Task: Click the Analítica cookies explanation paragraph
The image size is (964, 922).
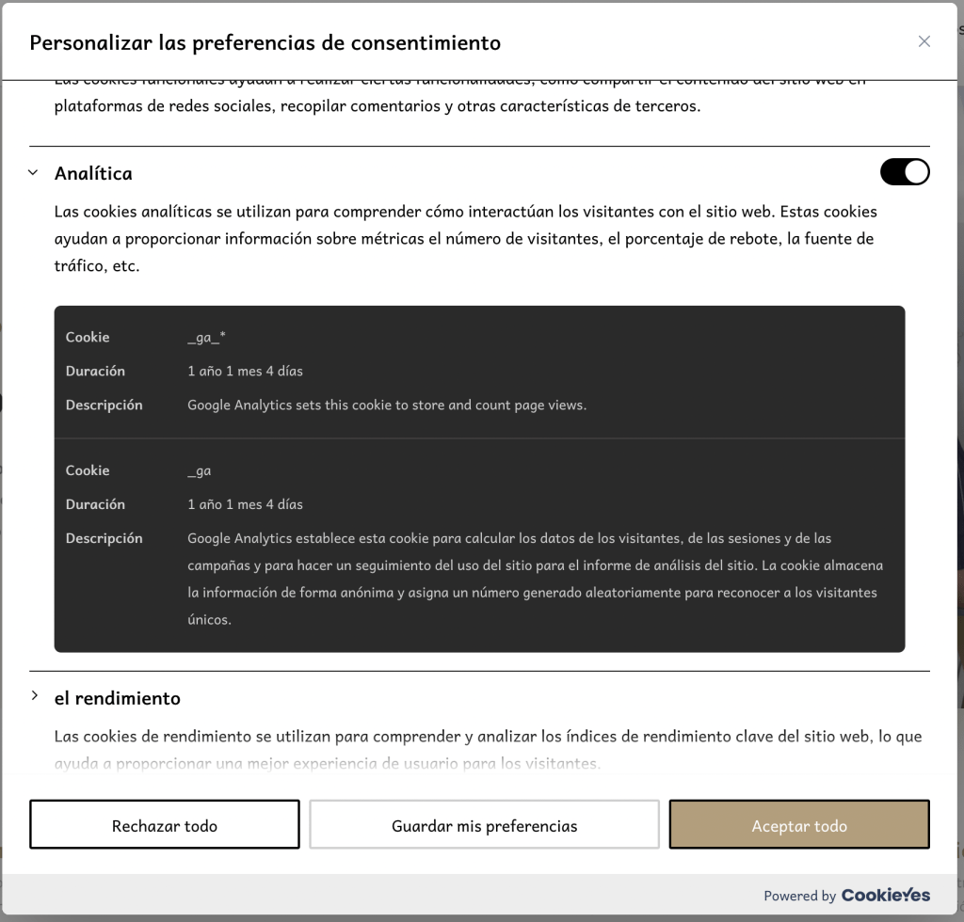Action: coord(465,238)
